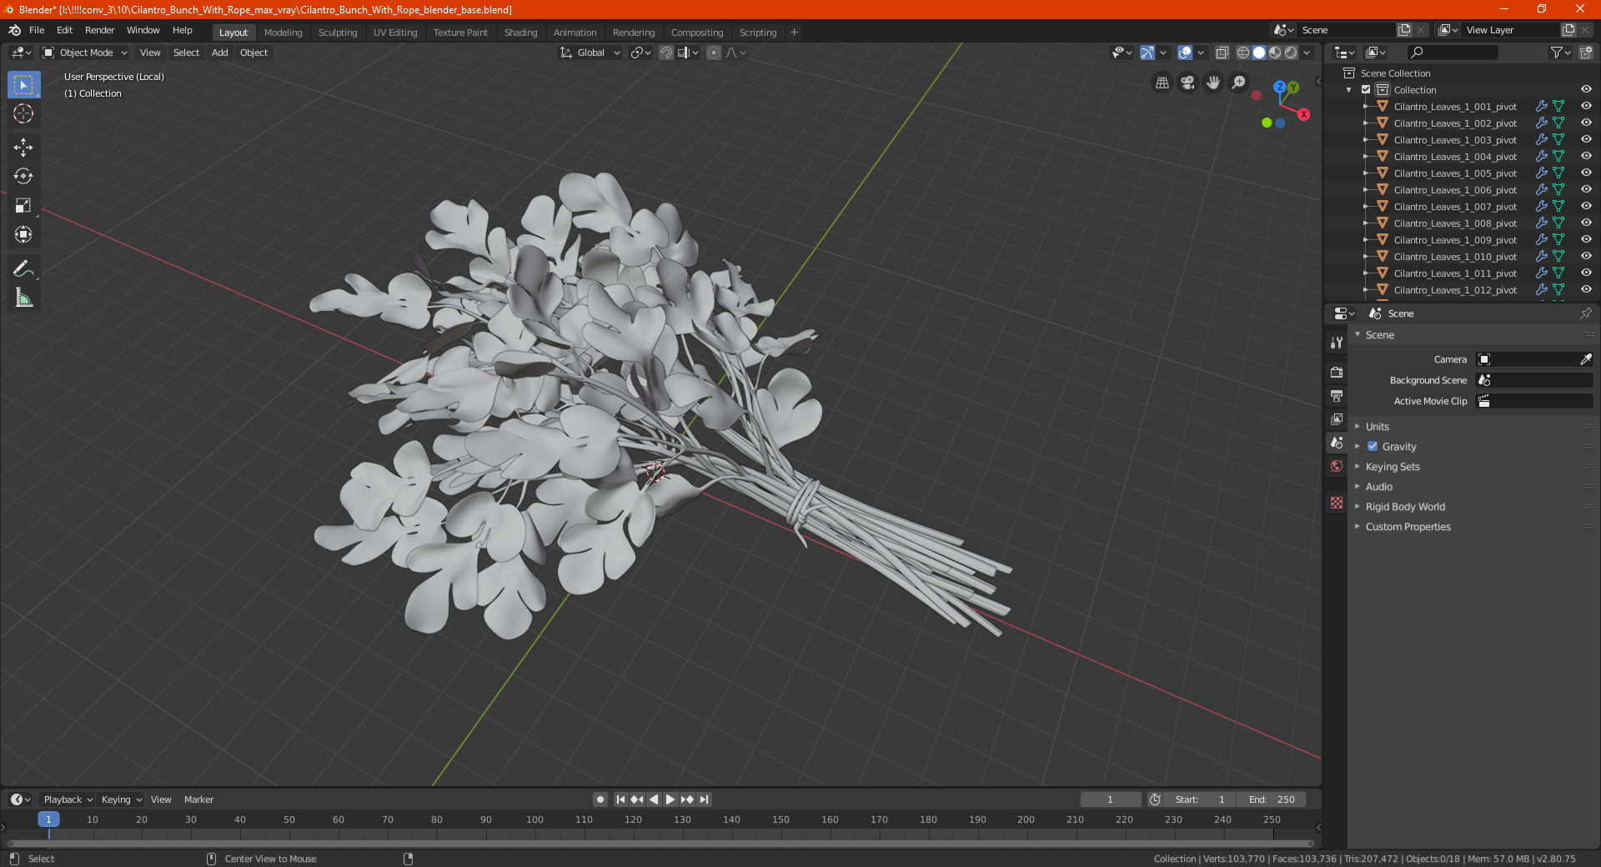Jump to the timeline start frame
This screenshot has width=1601, height=867.
[x=620, y=799]
